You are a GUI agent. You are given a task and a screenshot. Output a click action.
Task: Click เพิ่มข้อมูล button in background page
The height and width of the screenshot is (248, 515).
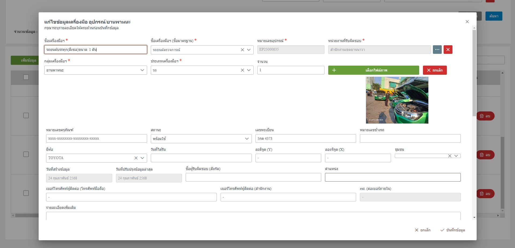point(25,60)
